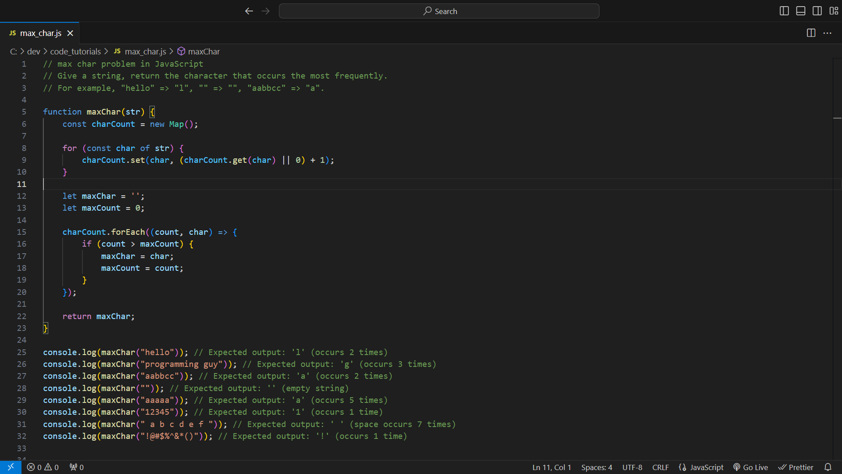Screen dimensions: 842x474
Task: Toggle the primary side bar layout icon
Action: 784,11
